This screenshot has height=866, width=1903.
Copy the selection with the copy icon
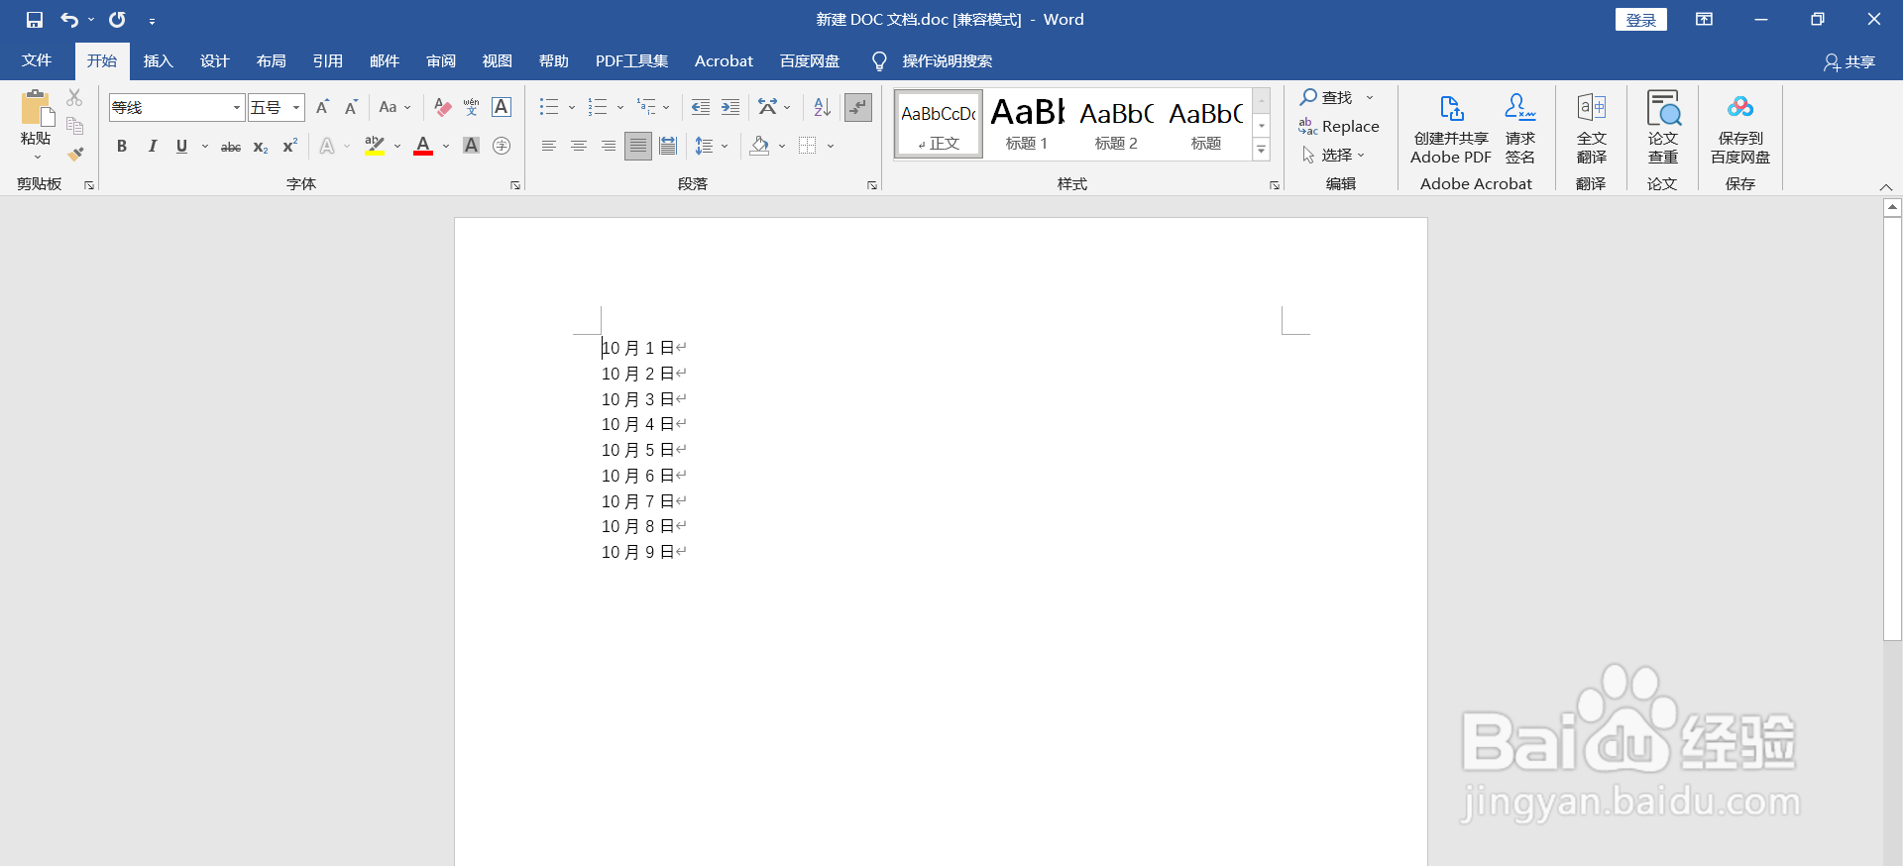point(74,126)
